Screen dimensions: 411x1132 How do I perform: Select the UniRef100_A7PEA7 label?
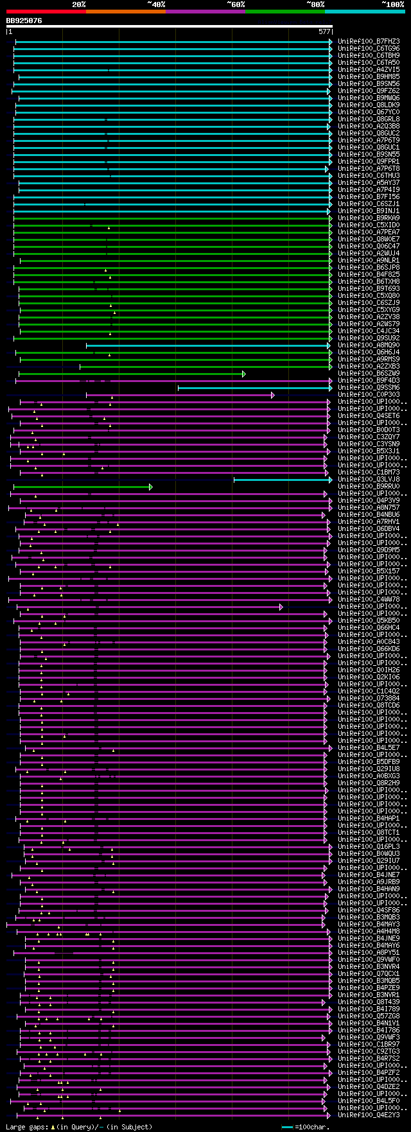pyautogui.click(x=369, y=232)
